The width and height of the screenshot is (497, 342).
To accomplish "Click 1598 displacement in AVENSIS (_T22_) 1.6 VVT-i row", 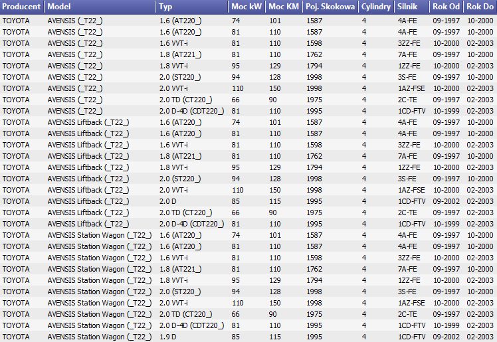I will click(314, 43).
